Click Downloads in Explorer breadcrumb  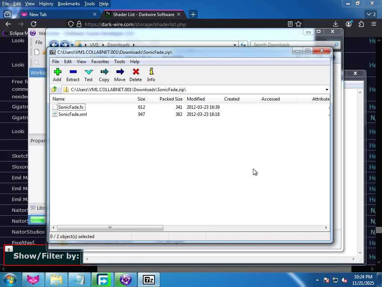(x=118, y=45)
